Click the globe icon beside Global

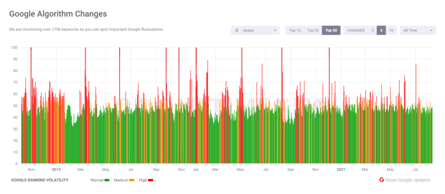click(237, 30)
